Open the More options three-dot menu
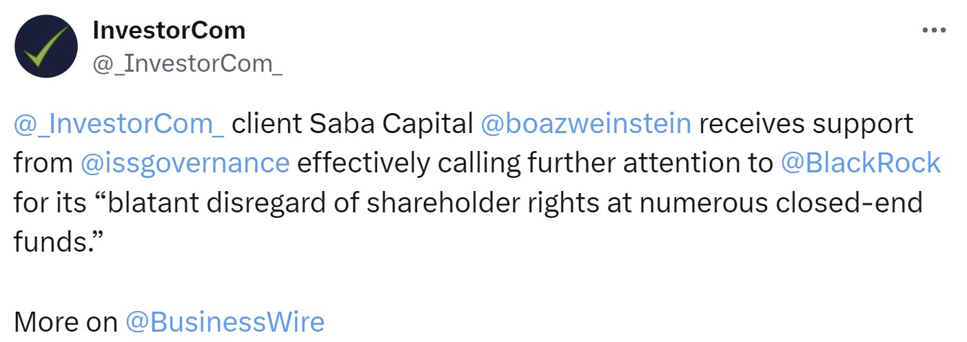 click(x=934, y=31)
